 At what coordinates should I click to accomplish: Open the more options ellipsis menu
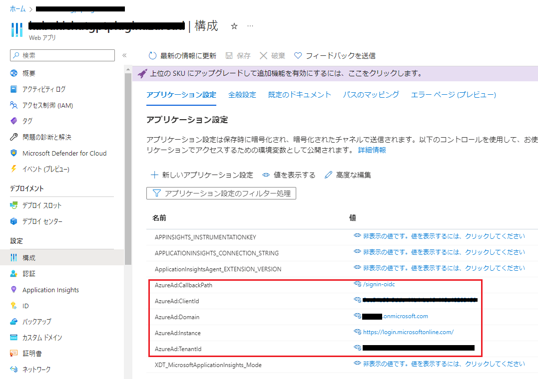point(250,26)
